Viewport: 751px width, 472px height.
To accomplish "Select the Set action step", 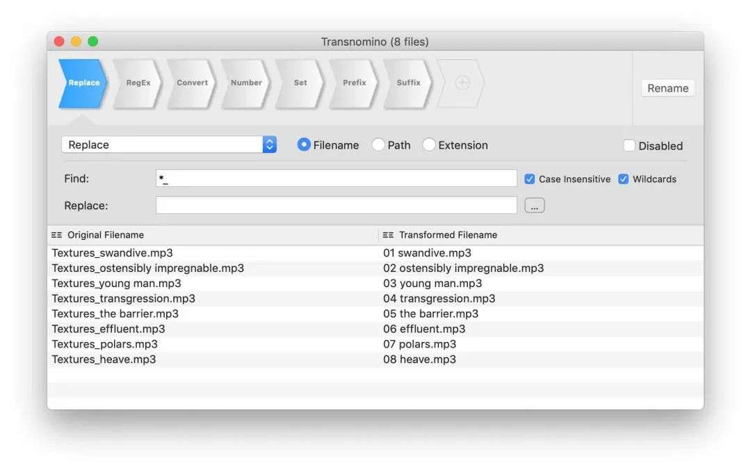I will (x=300, y=83).
